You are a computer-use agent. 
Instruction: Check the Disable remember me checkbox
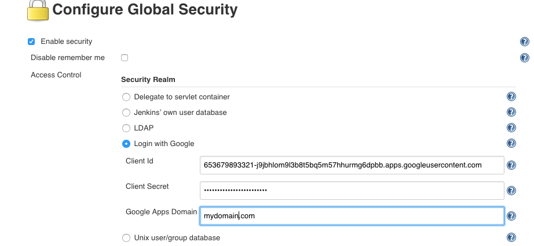coord(125,58)
